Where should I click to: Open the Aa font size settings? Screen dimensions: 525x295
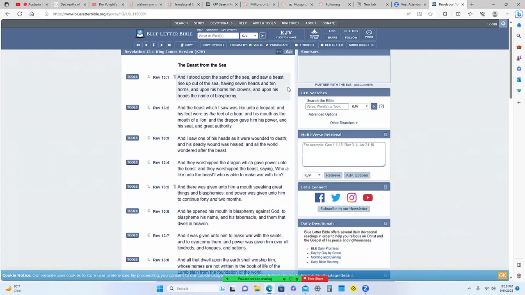[288, 52]
